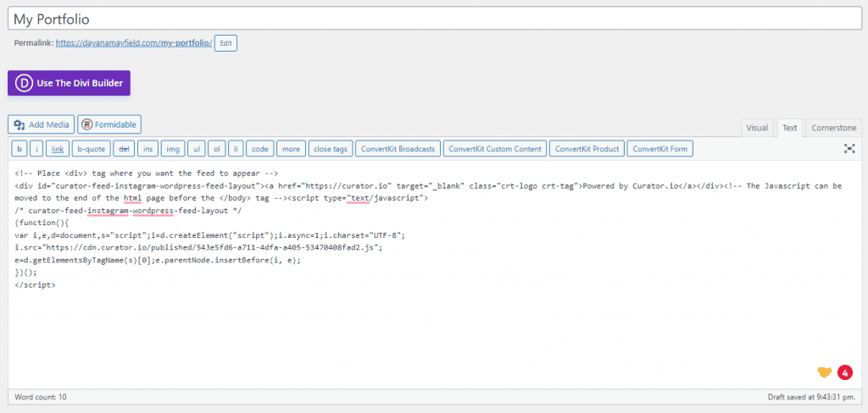Click the Divi logo on the builder button

tap(24, 83)
